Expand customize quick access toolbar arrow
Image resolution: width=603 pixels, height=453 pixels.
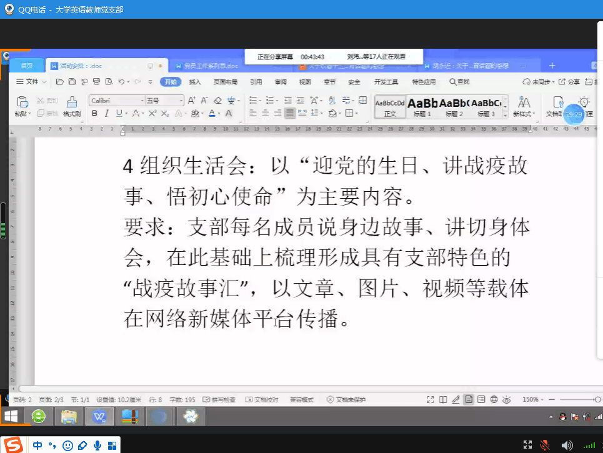[151, 81]
